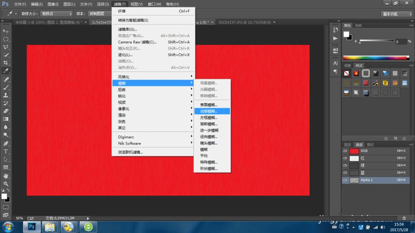The height and width of the screenshot is (233, 415).
Task: Toggle Quick Mask mode icon
Action: (5, 207)
